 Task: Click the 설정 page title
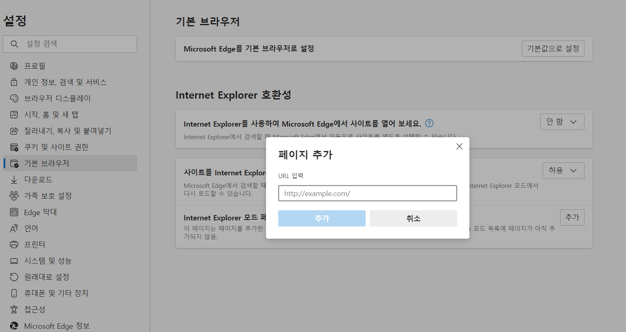point(15,21)
